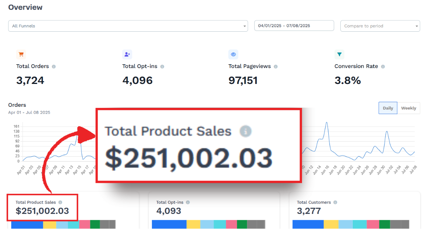Switch the orders chart to Weekly view
The width and height of the screenshot is (426, 229).
pos(409,108)
